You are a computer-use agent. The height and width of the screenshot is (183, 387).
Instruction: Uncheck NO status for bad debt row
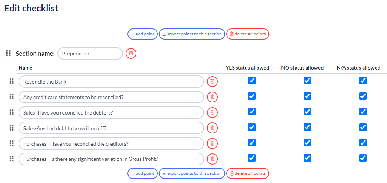point(307,127)
